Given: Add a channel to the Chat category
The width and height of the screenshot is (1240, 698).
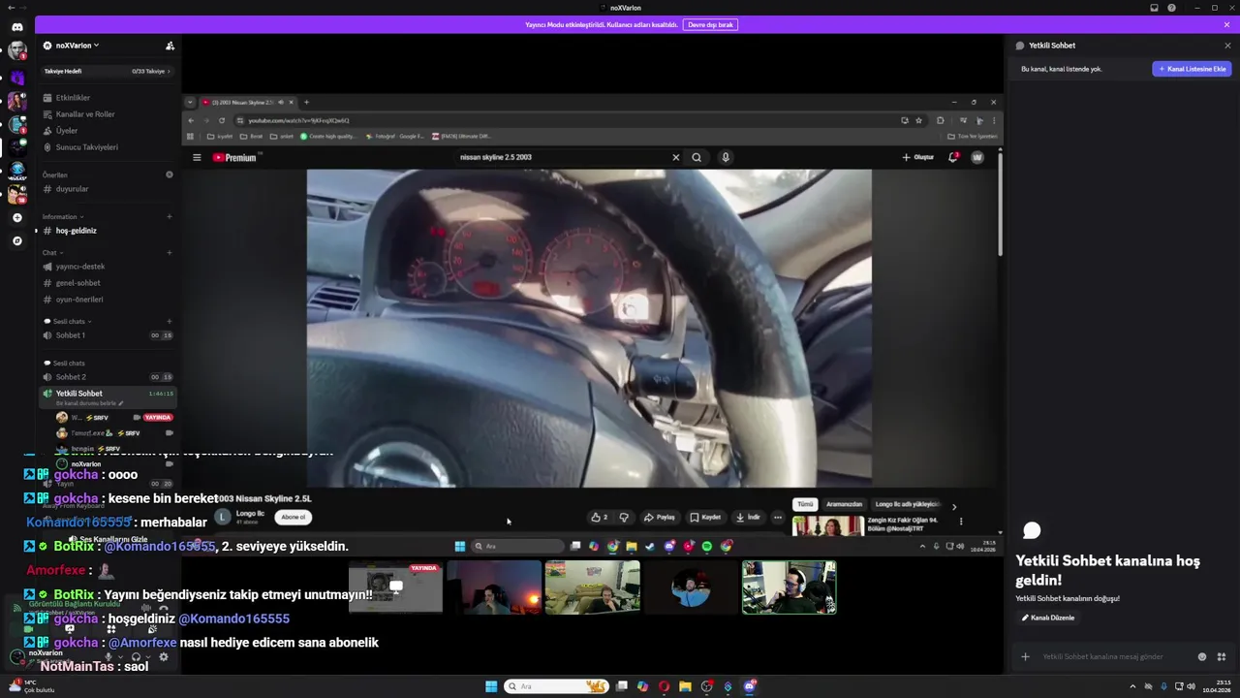Looking at the screenshot, I should pos(170,253).
